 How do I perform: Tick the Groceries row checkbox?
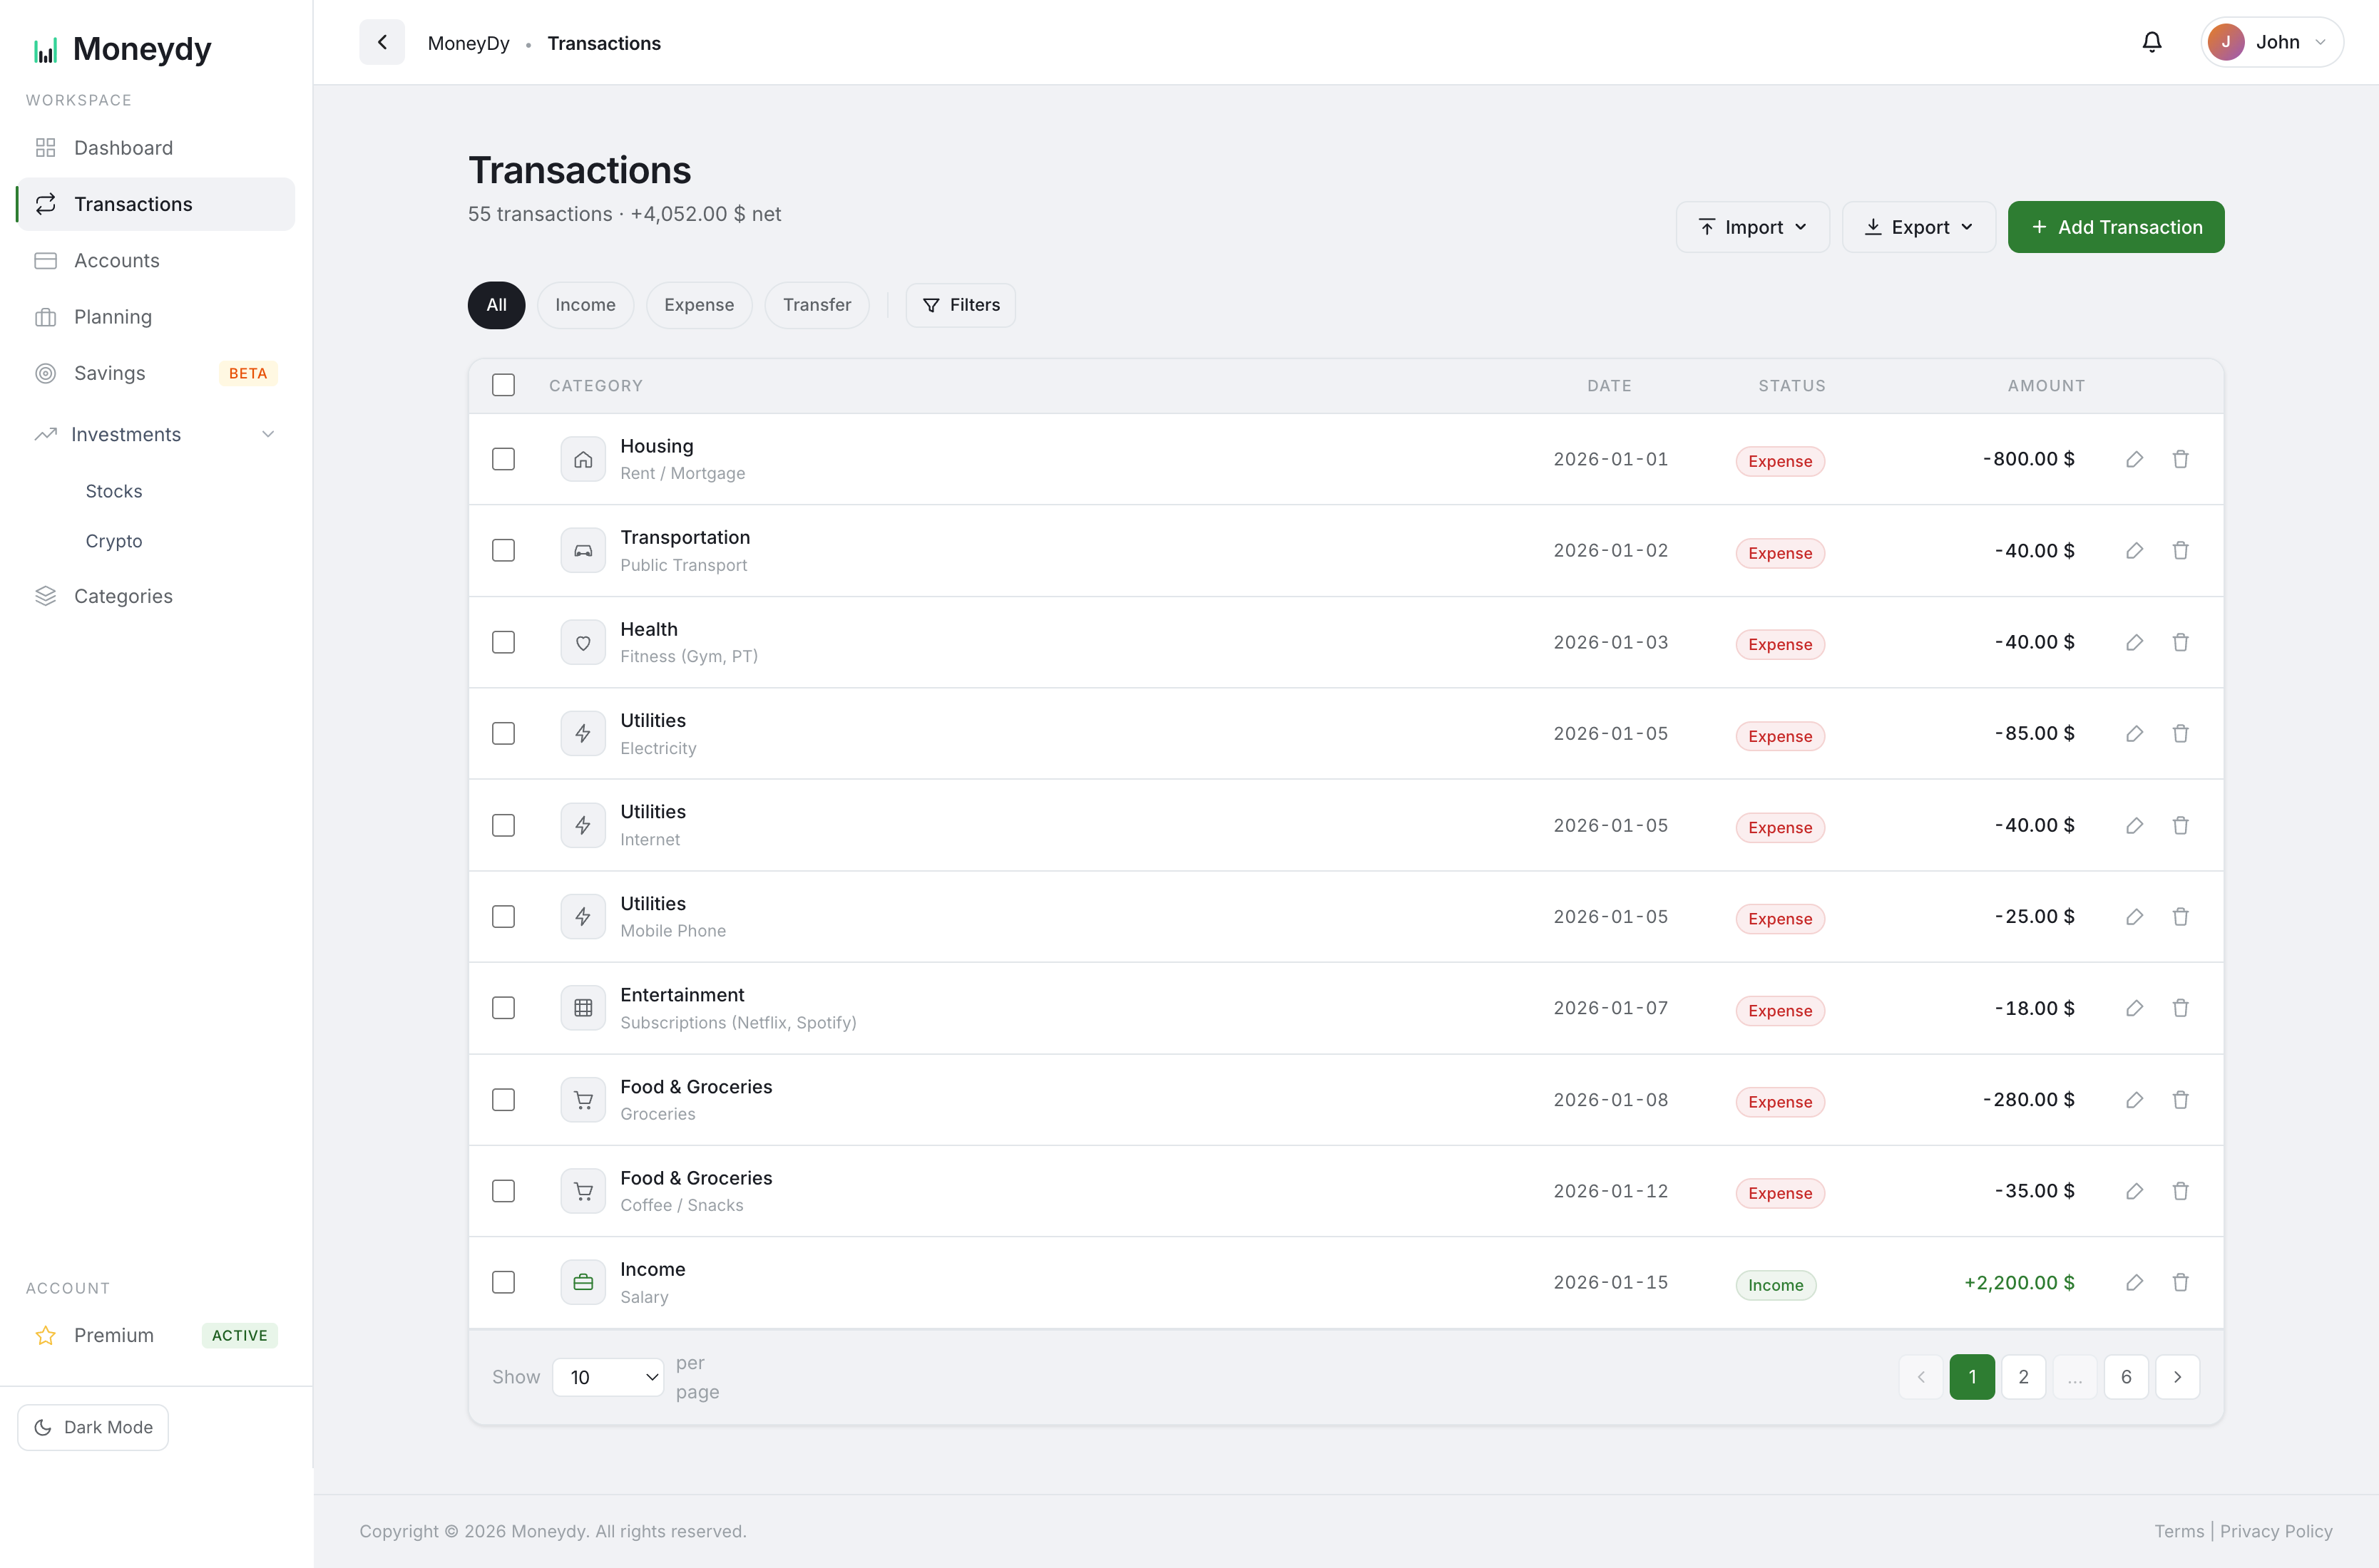click(x=503, y=1100)
